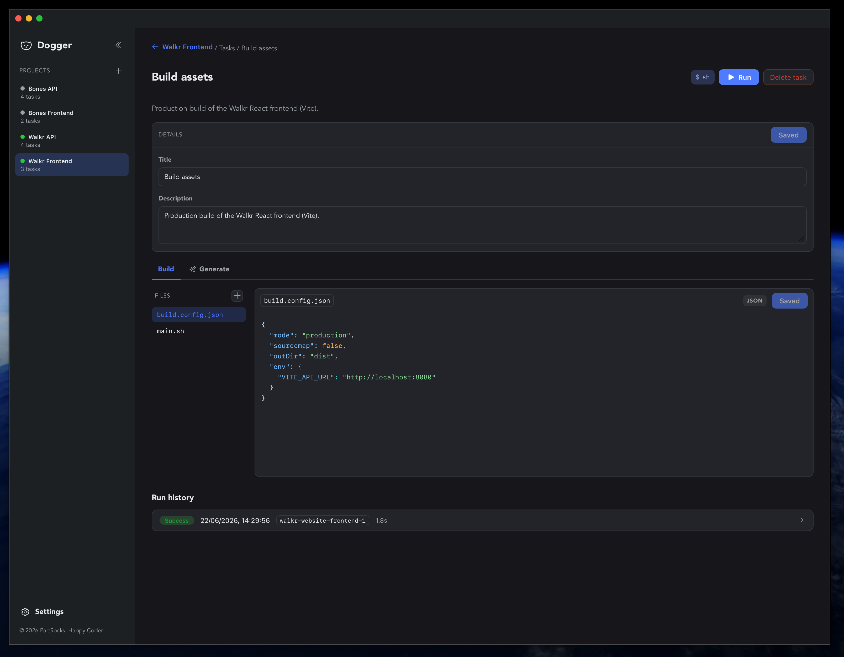Open the Bones Frontend project

click(72, 117)
